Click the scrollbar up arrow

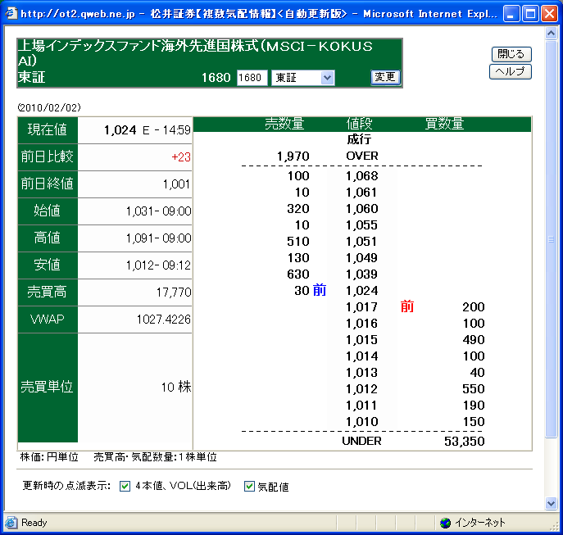click(552, 34)
